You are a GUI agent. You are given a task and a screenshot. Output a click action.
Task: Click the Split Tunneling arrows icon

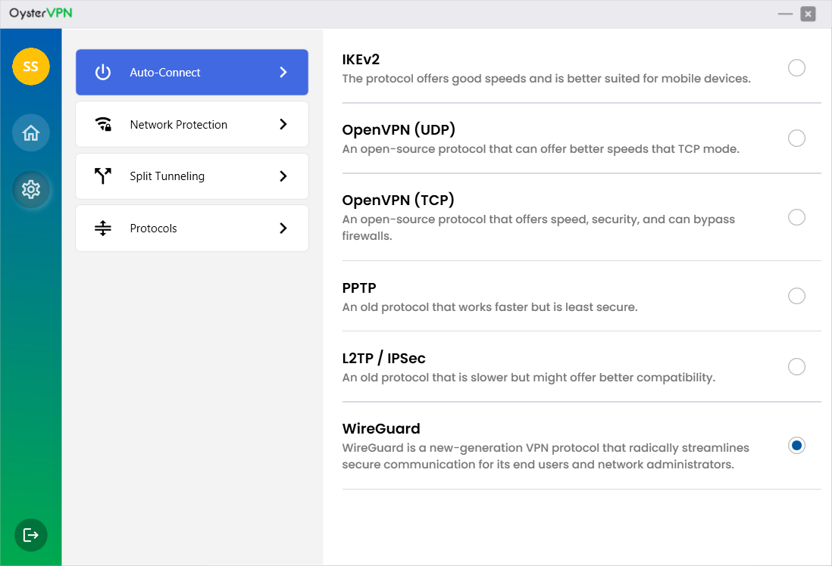click(103, 176)
